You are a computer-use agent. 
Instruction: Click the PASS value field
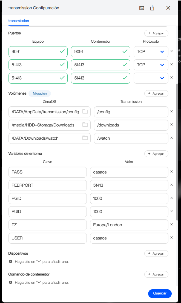tap(129, 172)
